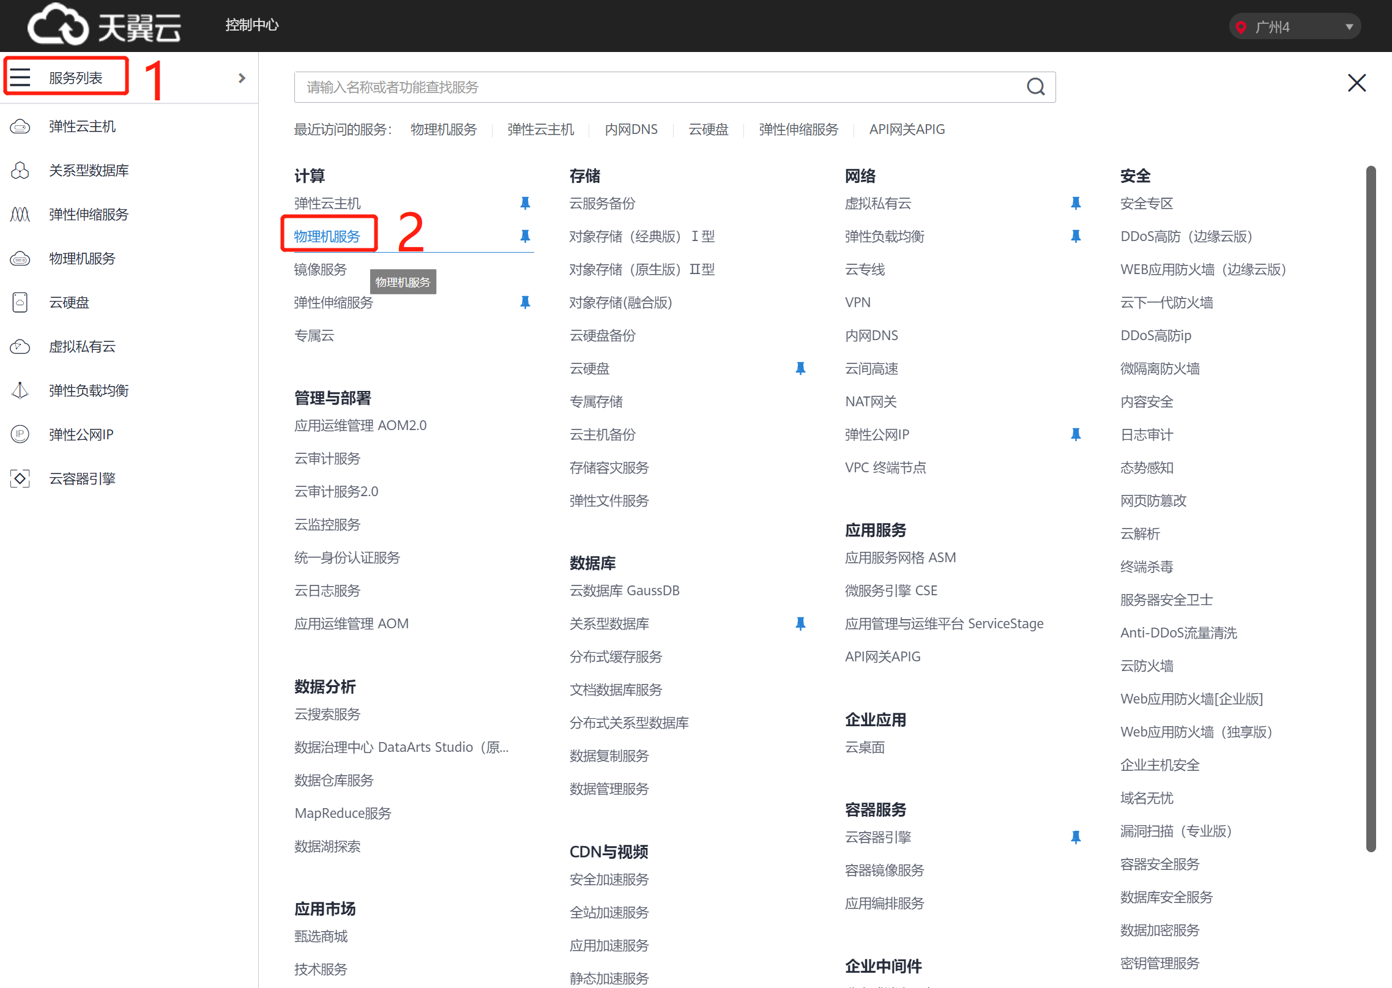Unpin 弹性伸缩服务 in 计算 list

(x=525, y=302)
